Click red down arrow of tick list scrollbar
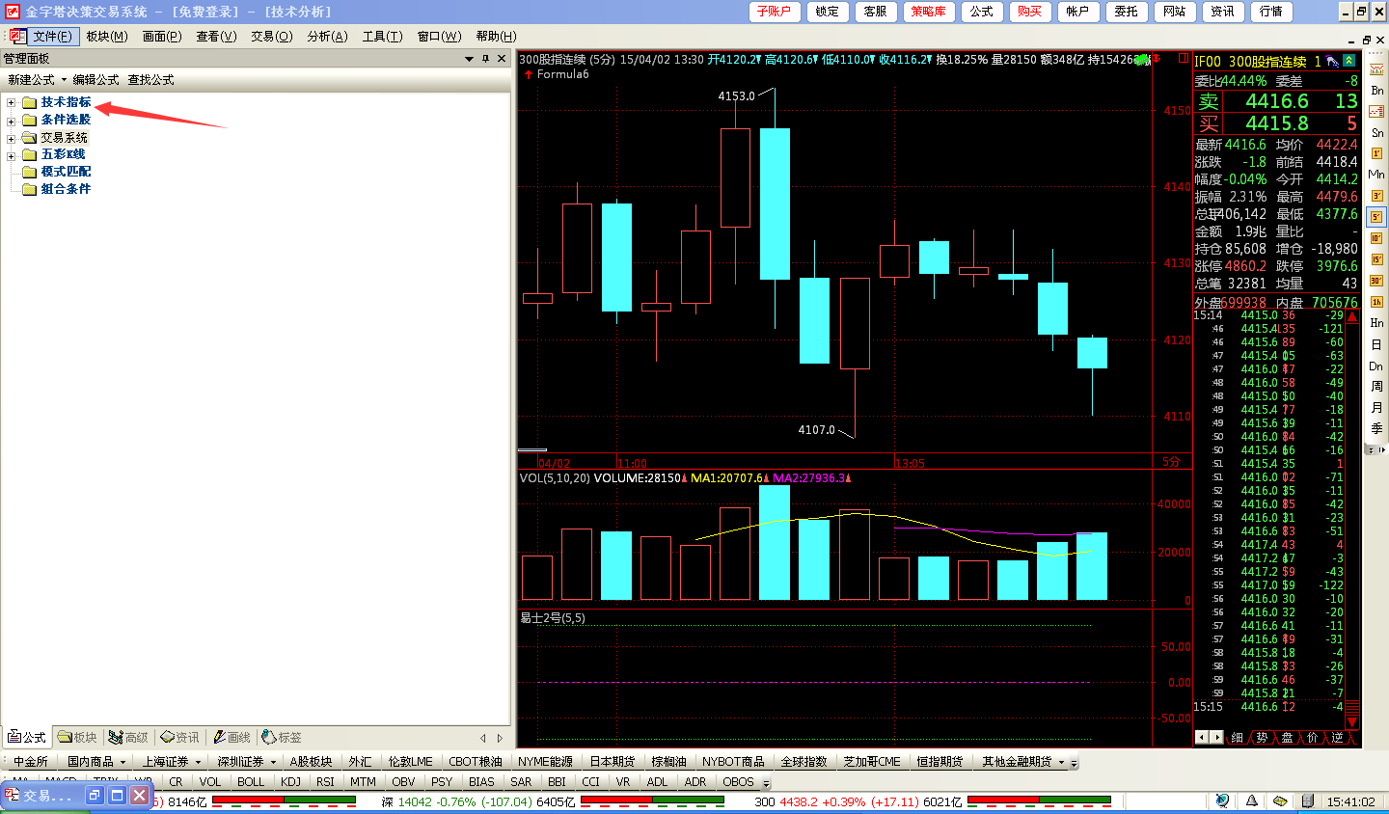Image resolution: width=1389 pixels, height=814 pixels. [1352, 721]
